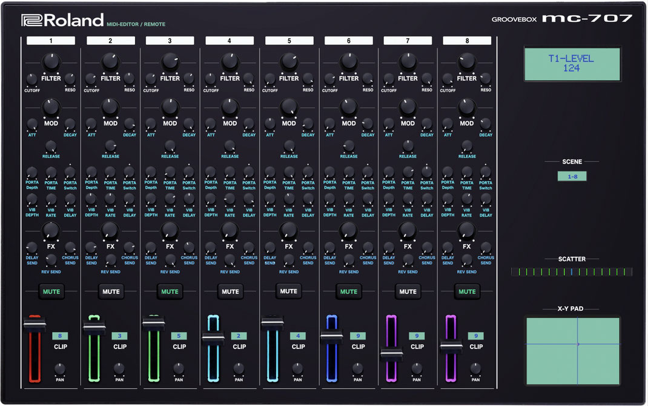Screen dimensions: 648x406
Task: Click track 1 PAN knob
Action: (60, 368)
